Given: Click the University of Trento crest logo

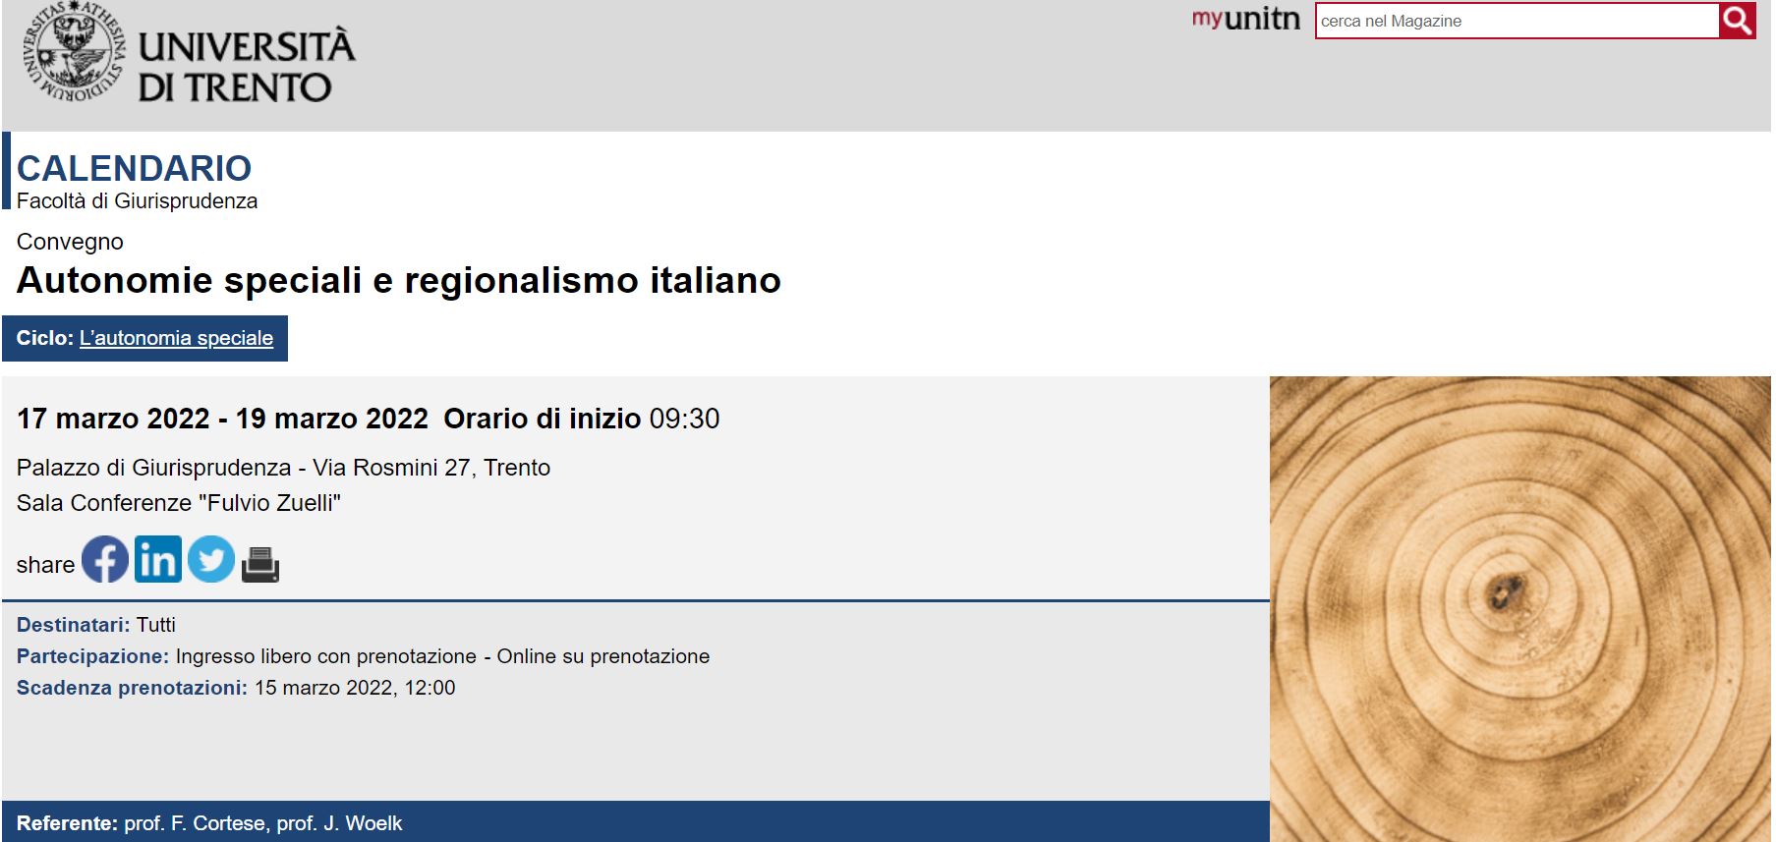Looking at the screenshot, I should [75, 54].
